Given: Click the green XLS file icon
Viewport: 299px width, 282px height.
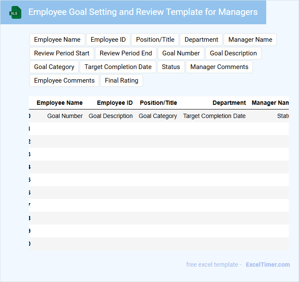Looking at the screenshot, I should pos(16,12).
